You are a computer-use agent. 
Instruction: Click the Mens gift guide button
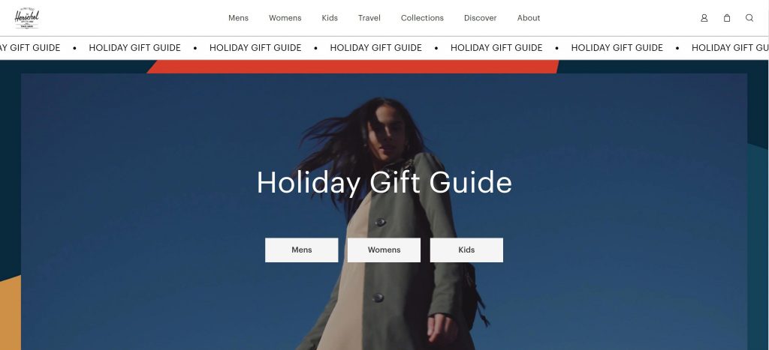[x=302, y=250]
